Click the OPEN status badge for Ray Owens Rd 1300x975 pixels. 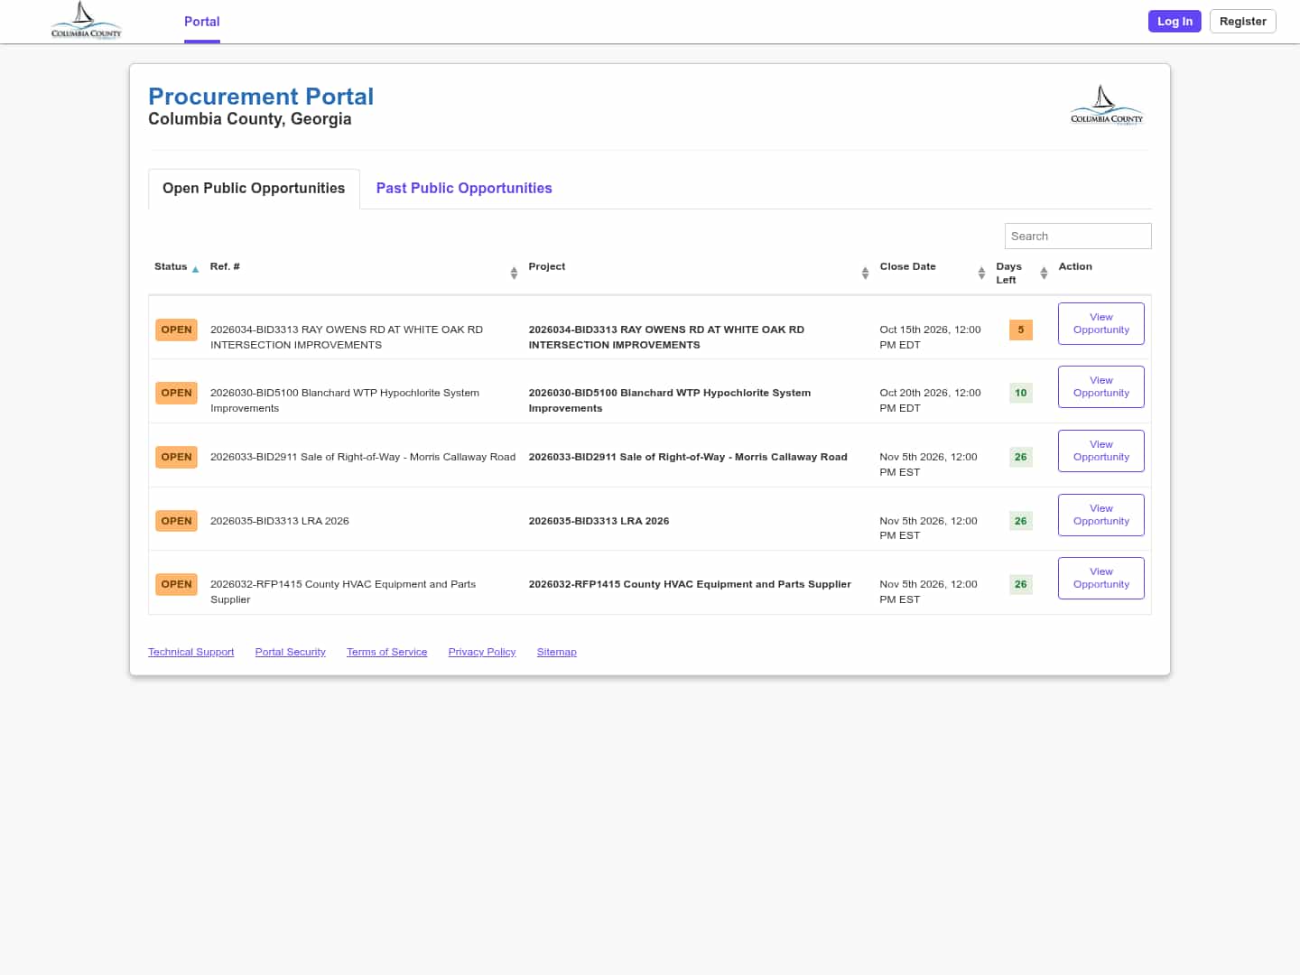pyautogui.click(x=176, y=330)
